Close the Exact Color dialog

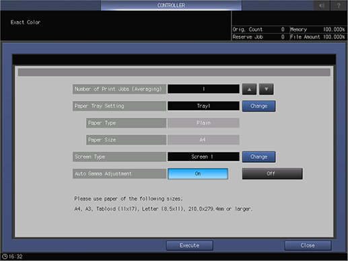(308, 246)
